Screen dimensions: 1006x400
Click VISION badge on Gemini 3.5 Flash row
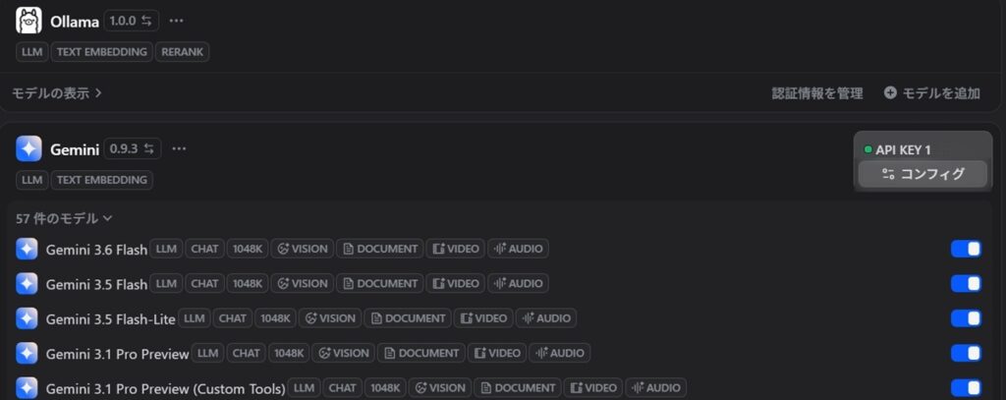pyautogui.click(x=303, y=283)
